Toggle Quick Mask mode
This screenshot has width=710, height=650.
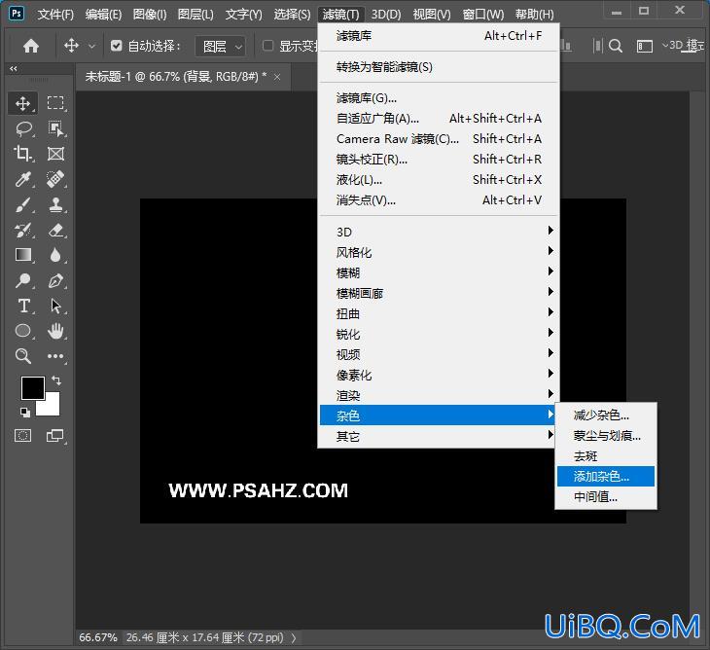click(22, 436)
